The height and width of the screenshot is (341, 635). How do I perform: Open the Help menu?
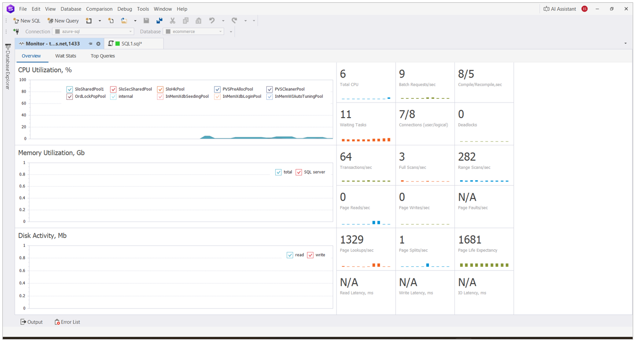click(182, 9)
